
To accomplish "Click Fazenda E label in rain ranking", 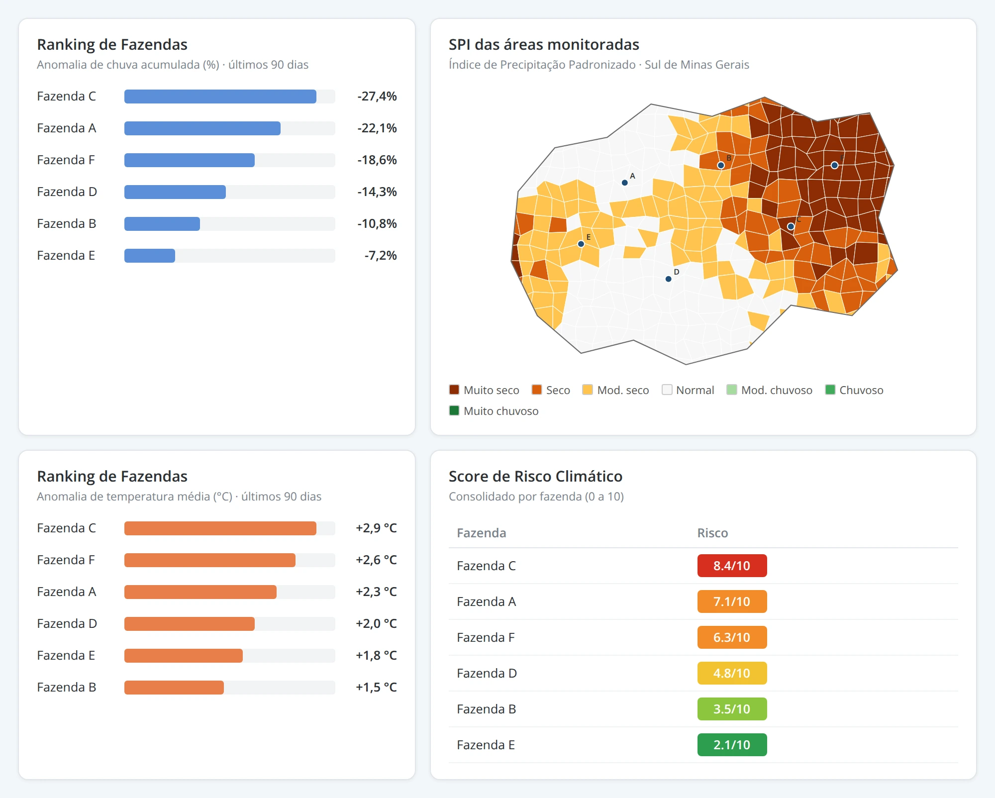I will tap(66, 256).
